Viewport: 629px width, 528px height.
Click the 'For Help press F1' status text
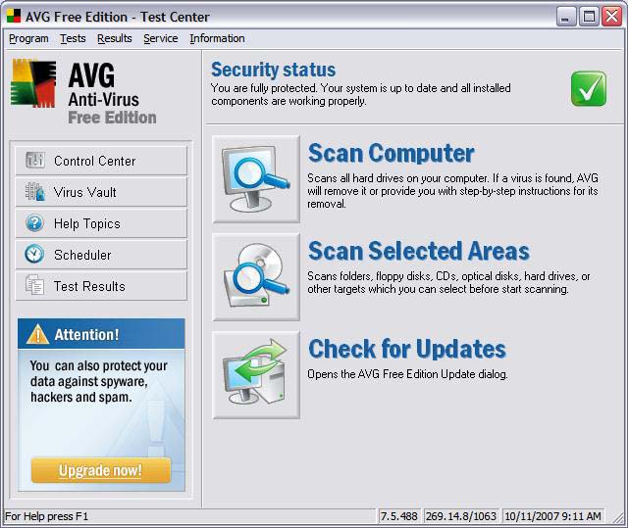pyautogui.click(x=46, y=516)
